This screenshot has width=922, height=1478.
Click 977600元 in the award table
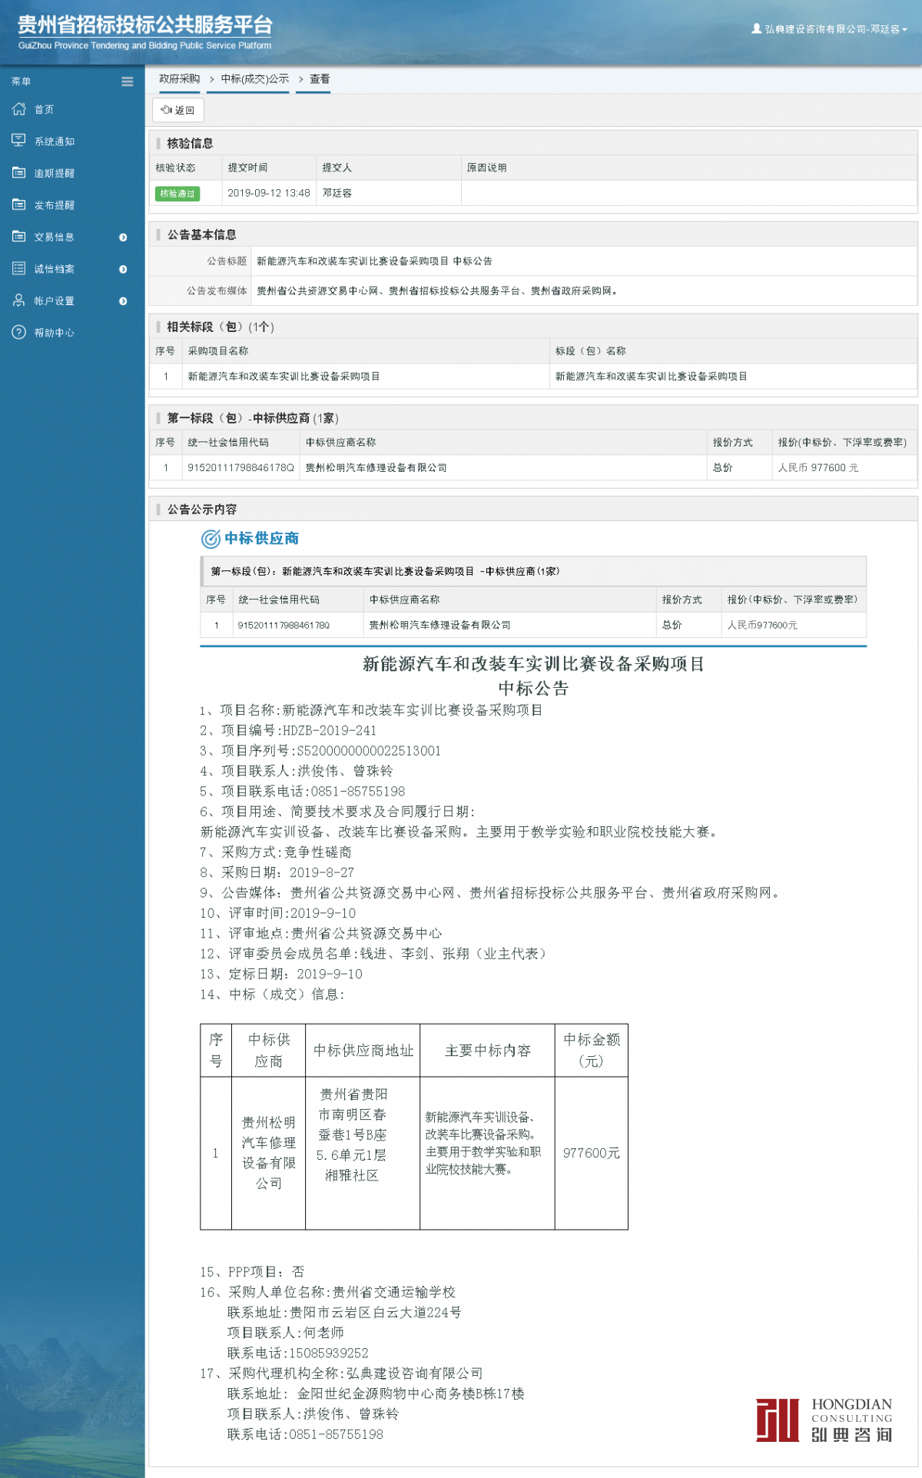(592, 1153)
